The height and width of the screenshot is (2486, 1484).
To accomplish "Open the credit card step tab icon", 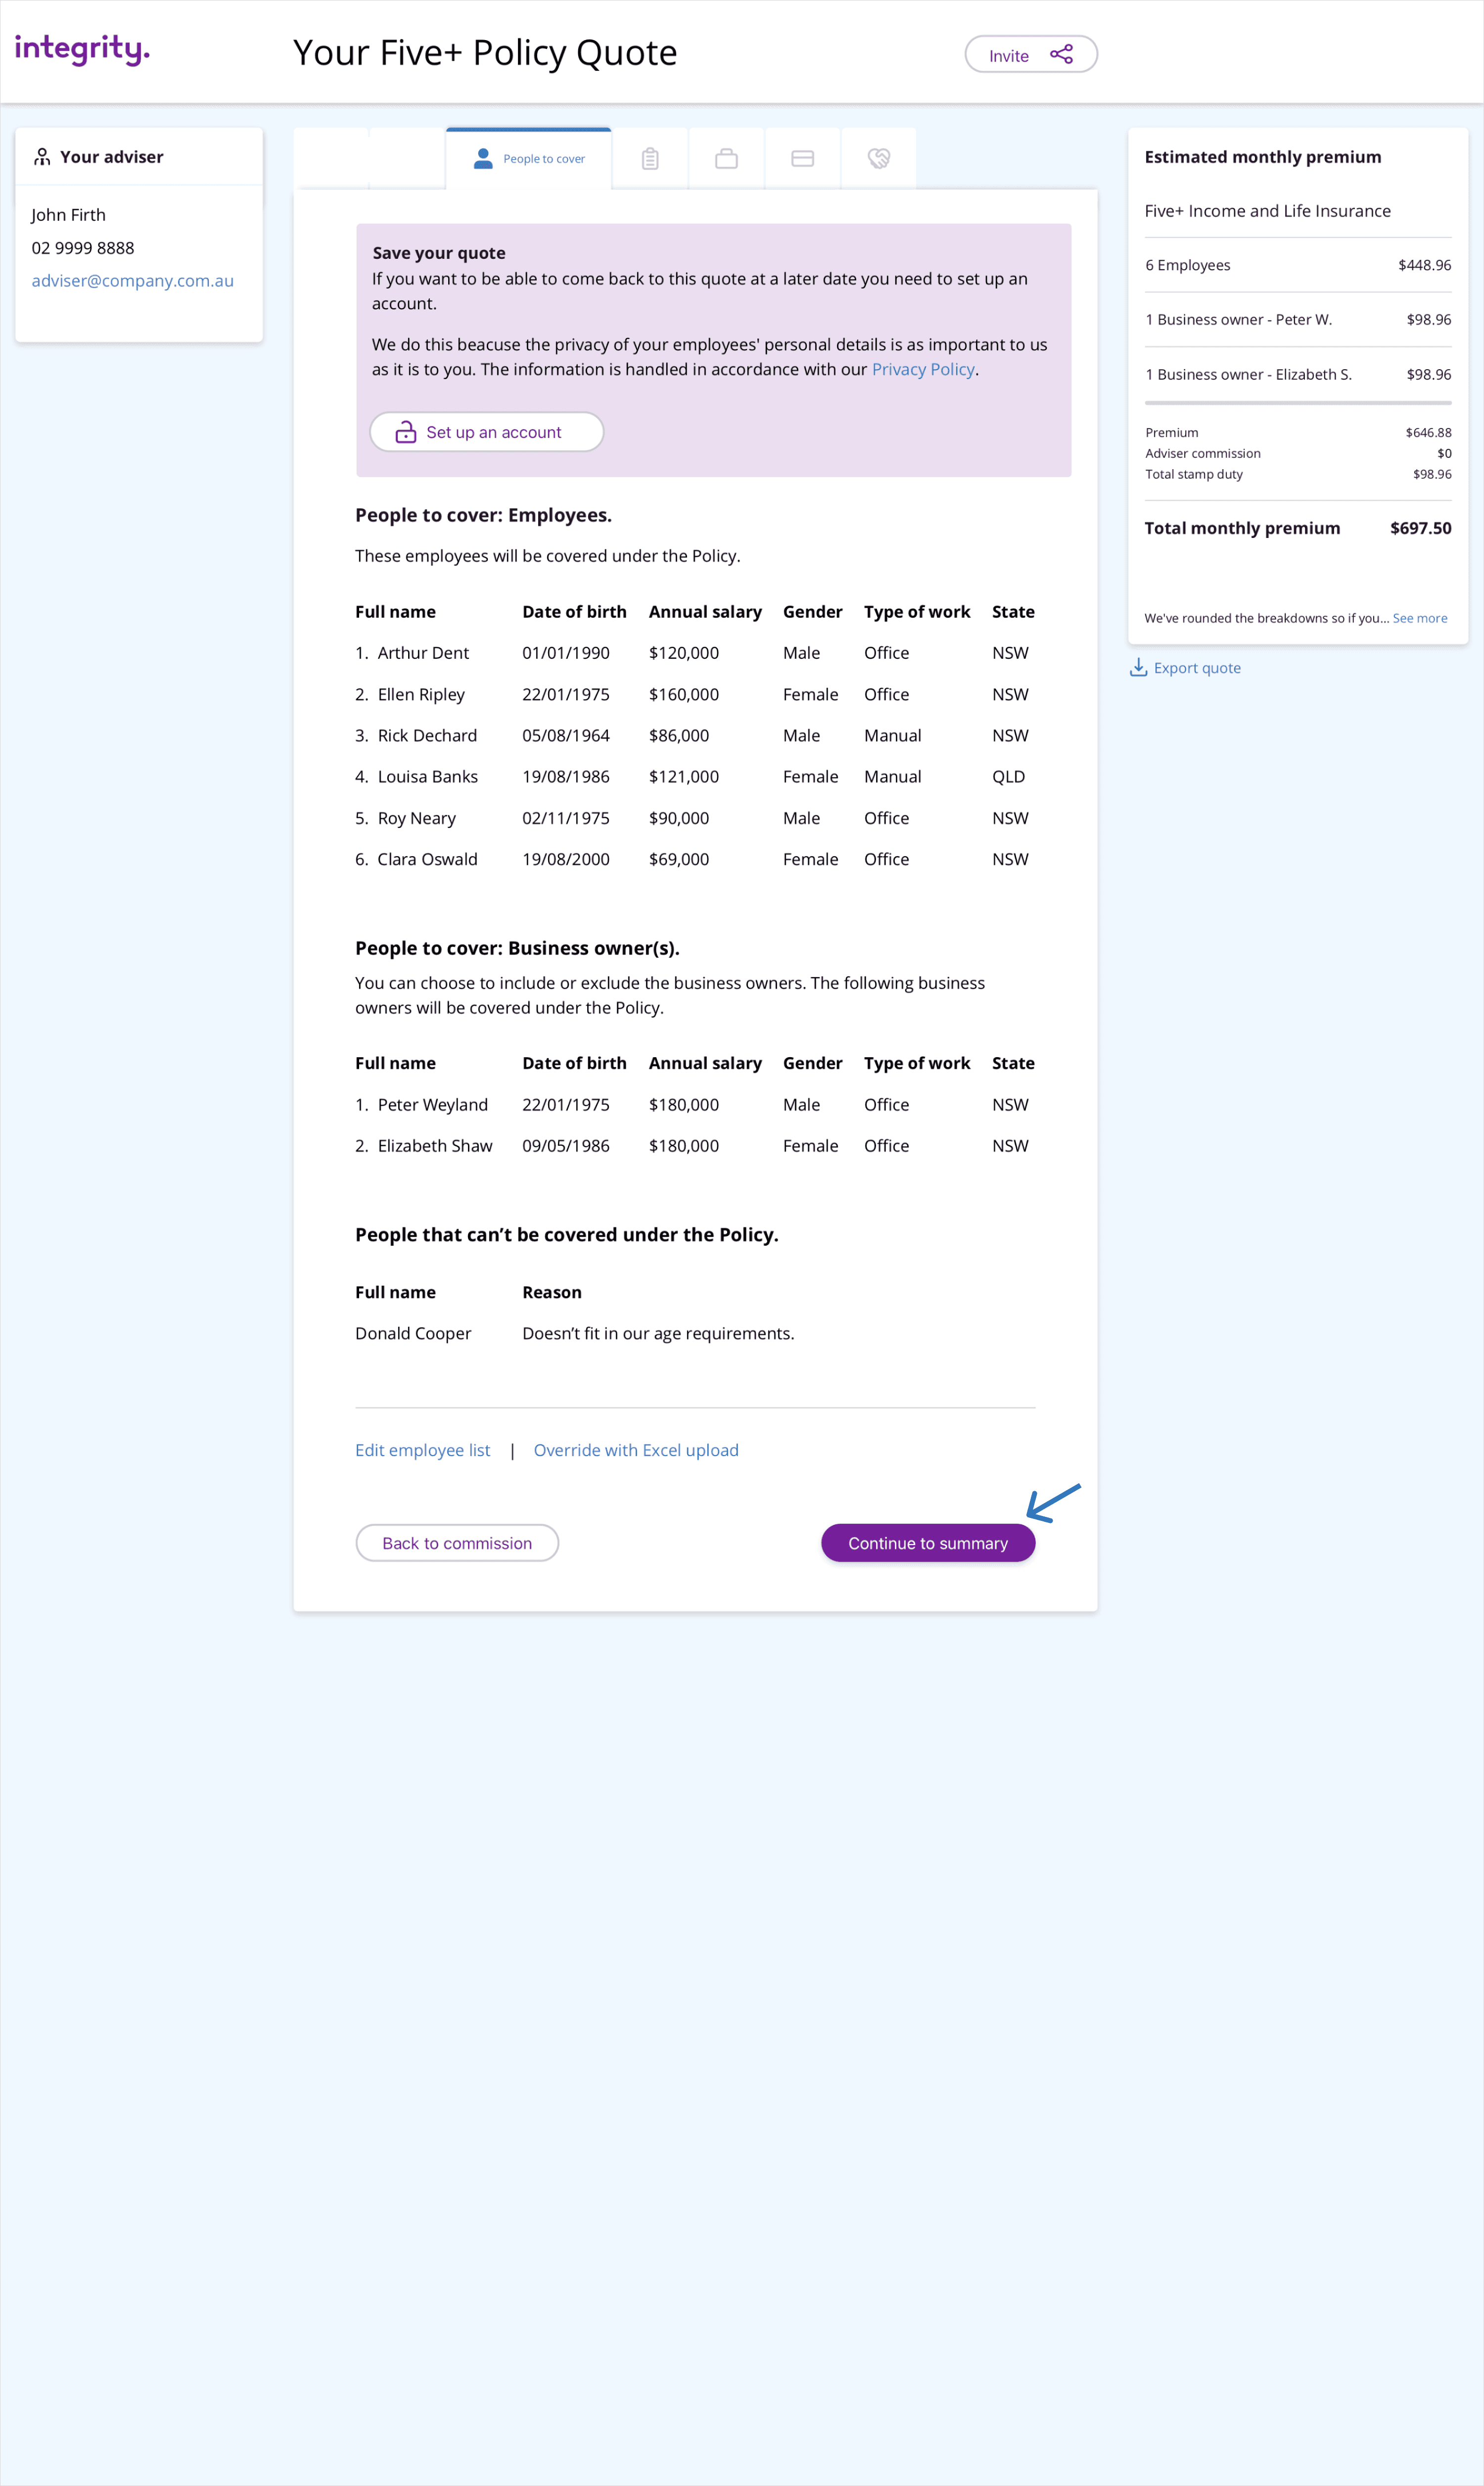I will [x=802, y=158].
